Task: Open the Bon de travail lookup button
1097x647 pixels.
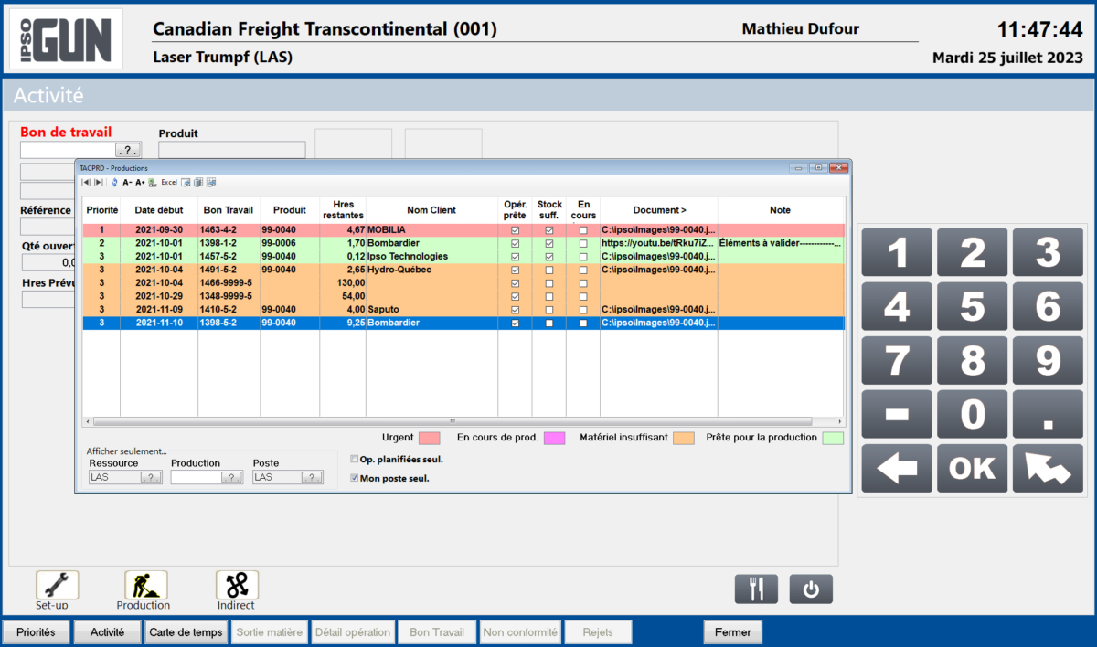Action: [128, 150]
